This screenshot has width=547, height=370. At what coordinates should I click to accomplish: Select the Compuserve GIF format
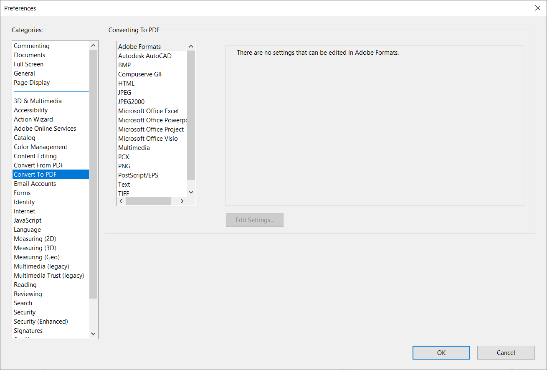pos(140,74)
